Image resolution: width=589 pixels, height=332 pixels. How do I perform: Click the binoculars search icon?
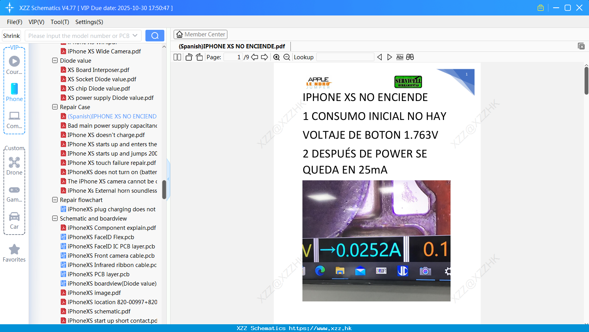[410, 57]
